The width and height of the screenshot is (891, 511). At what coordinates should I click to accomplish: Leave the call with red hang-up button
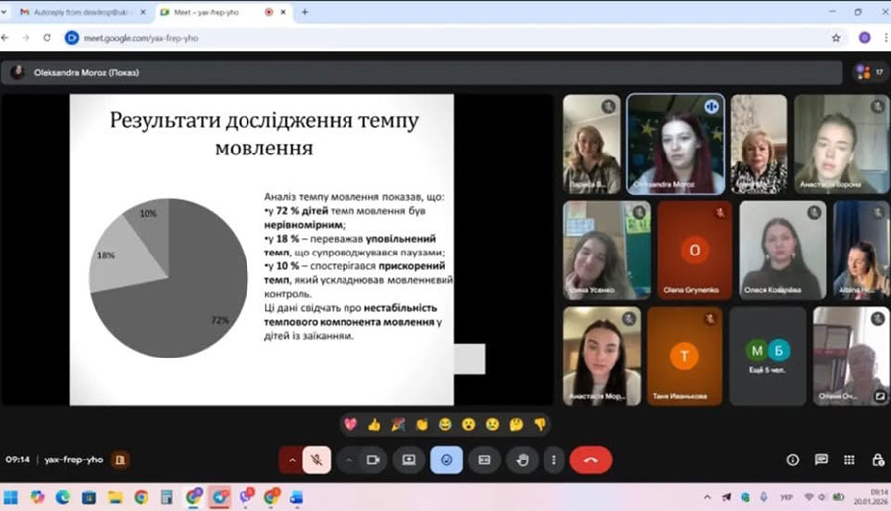591,460
